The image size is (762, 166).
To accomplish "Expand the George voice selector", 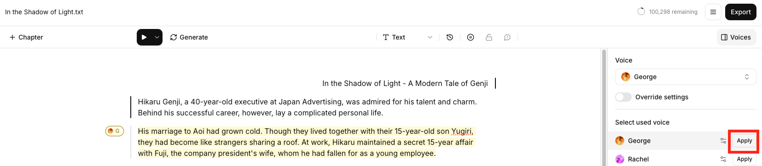I will tap(686, 77).
